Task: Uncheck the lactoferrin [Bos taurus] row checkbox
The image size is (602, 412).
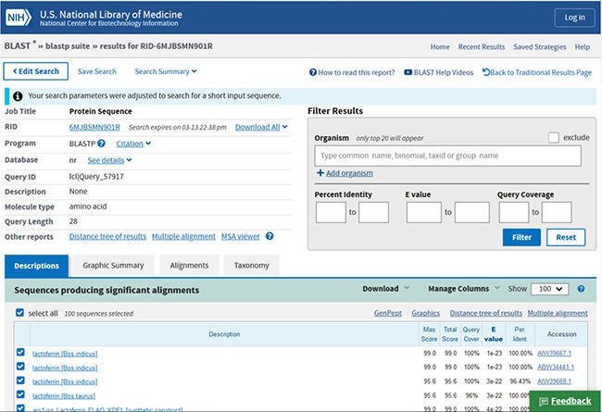Action: pos(20,394)
